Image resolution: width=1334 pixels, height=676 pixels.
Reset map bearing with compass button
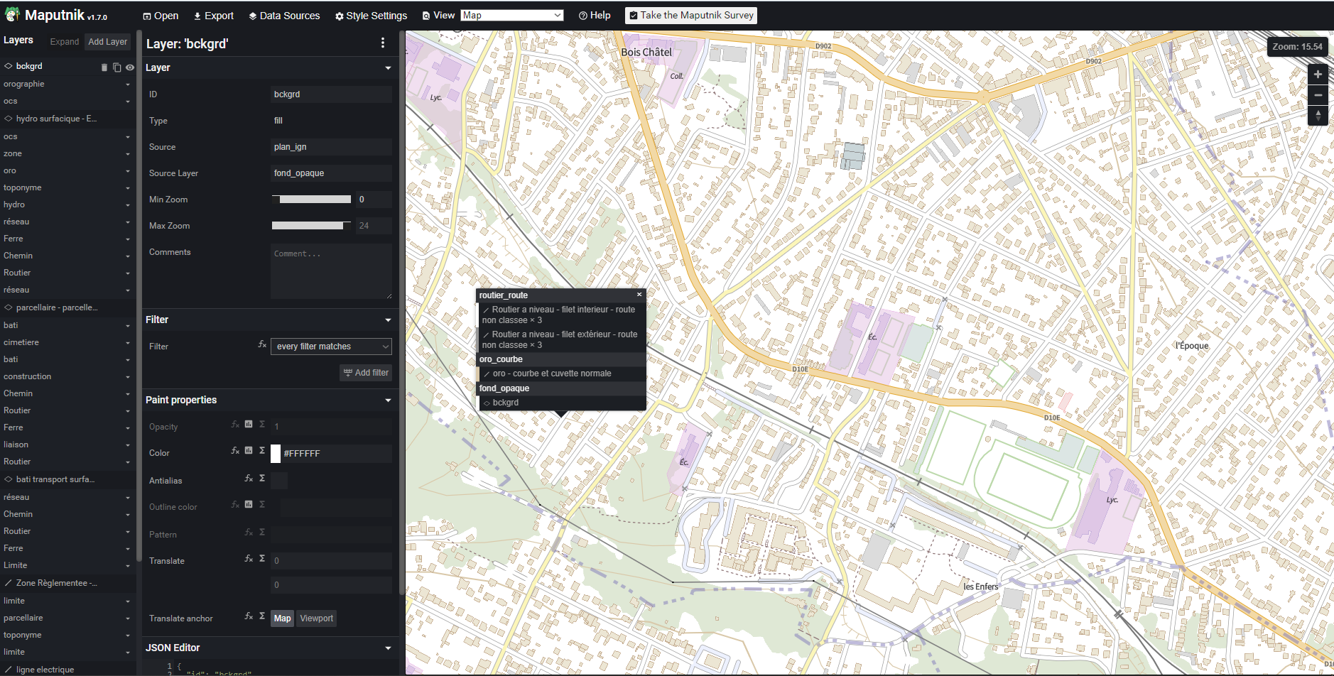point(1318,115)
